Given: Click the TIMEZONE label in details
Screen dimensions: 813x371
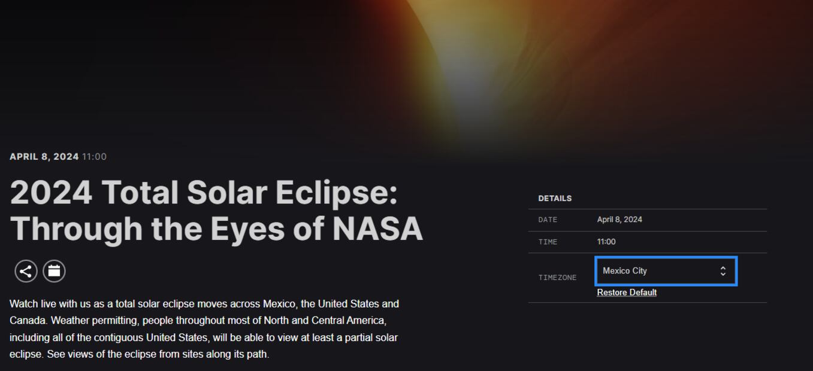Looking at the screenshot, I should [x=557, y=278].
